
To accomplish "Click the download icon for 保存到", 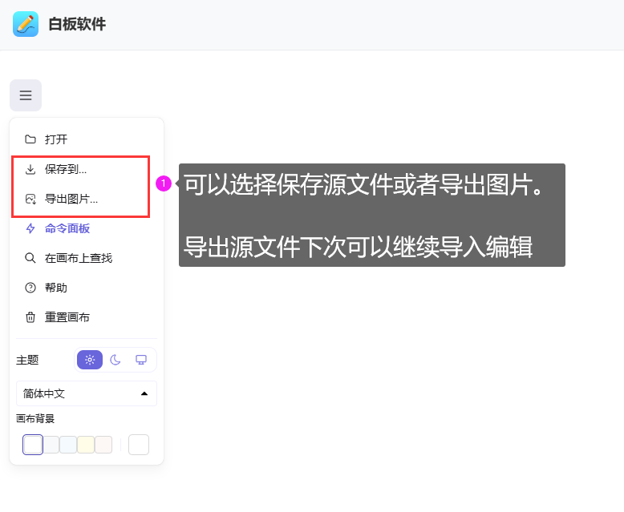I will tap(30, 169).
